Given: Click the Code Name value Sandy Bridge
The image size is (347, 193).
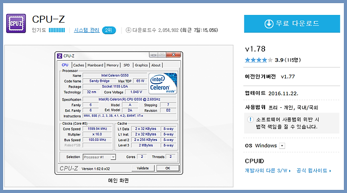Looking at the screenshot, I should point(99,81).
